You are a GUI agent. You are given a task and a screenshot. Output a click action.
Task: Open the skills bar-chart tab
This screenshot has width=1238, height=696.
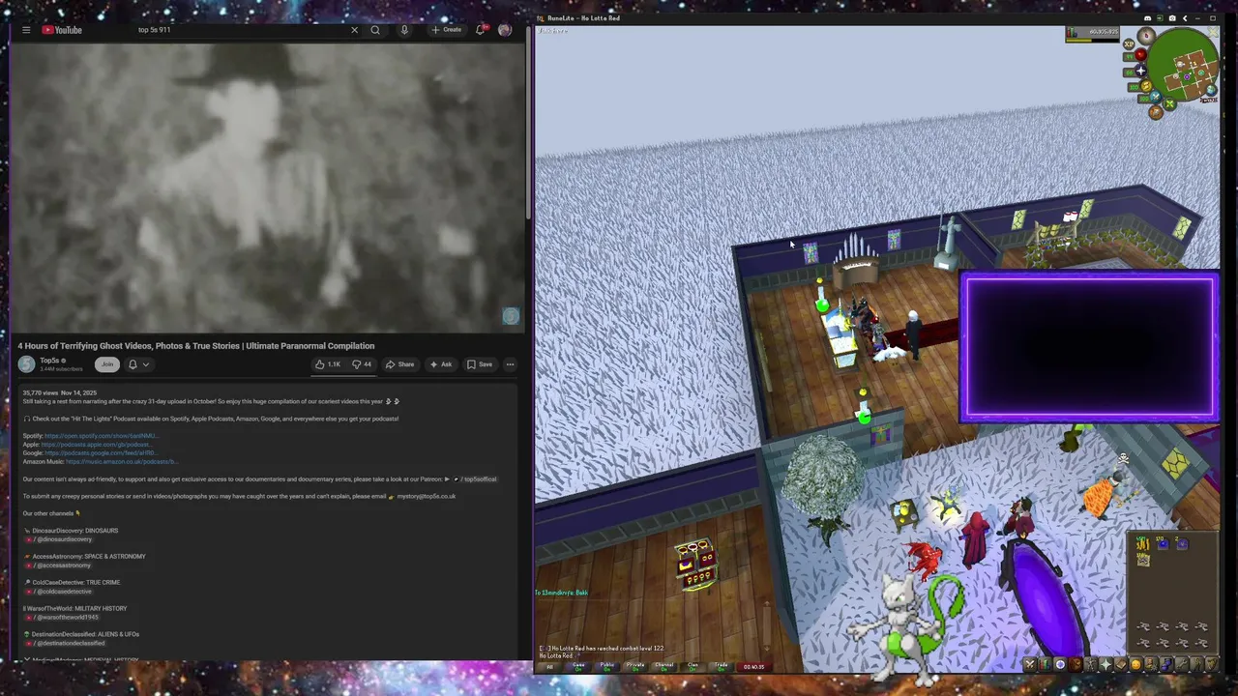tap(1045, 664)
